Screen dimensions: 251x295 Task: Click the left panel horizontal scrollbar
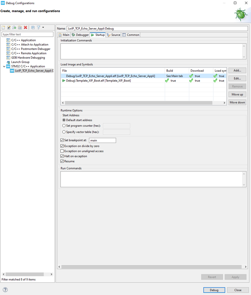pos(24,274)
